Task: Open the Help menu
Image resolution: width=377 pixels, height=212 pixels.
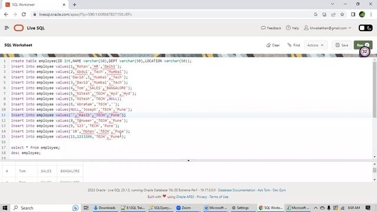Action: coord(292,28)
